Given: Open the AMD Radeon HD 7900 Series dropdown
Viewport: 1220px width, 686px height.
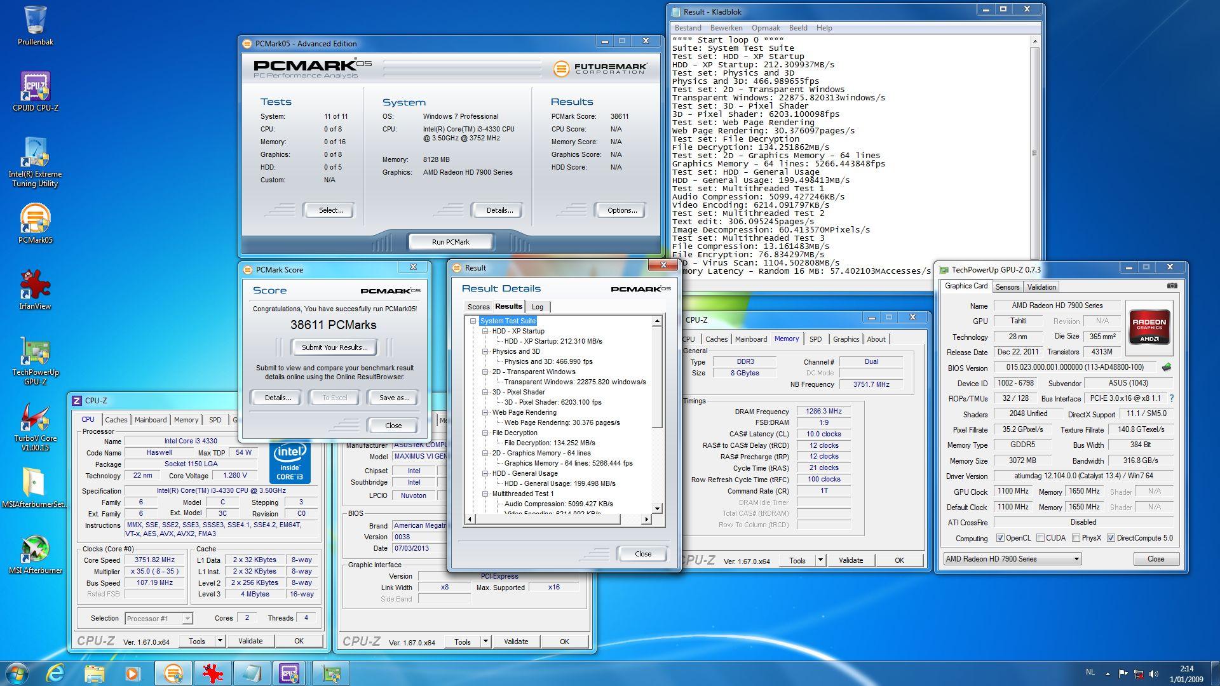Looking at the screenshot, I should (1012, 559).
